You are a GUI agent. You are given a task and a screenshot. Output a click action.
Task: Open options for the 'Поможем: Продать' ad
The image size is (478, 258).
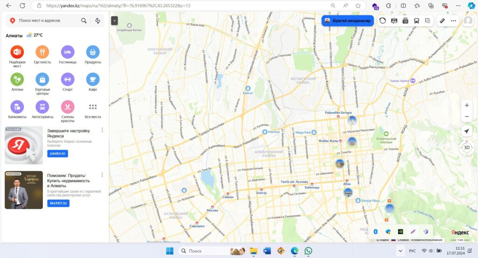click(102, 175)
